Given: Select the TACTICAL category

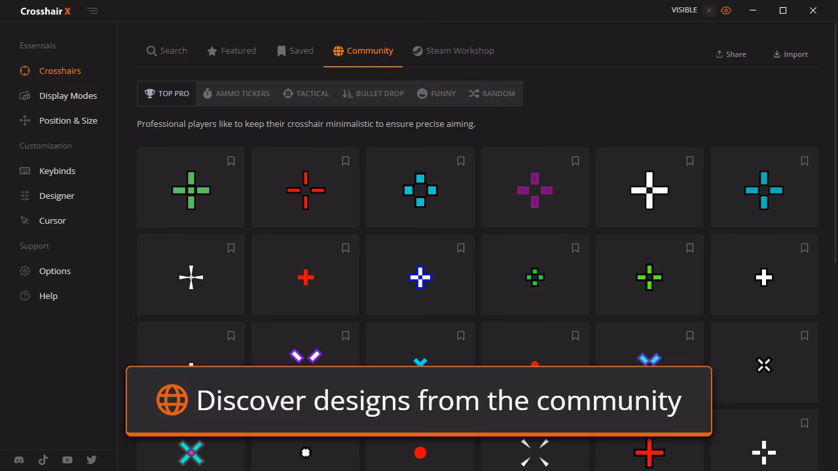Looking at the screenshot, I should 306,94.
